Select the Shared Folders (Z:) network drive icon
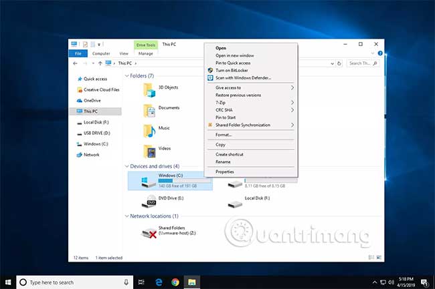 [x=149, y=233]
